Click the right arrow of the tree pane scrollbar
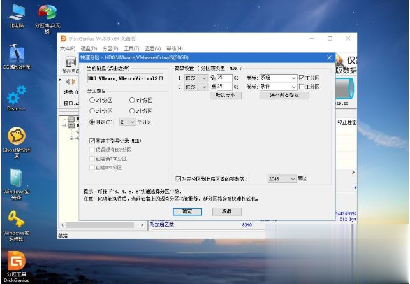Image resolution: width=410 pixels, height=284 pixels. tap(142, 225)
